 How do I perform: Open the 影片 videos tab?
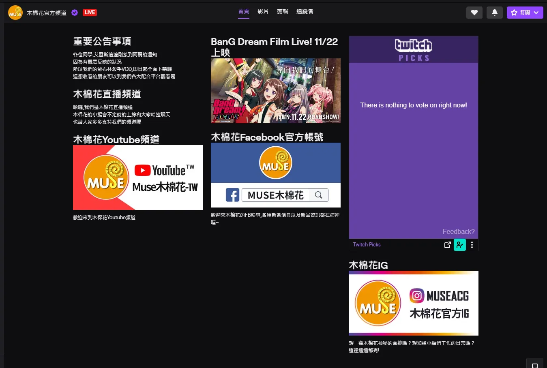(263, 11)
